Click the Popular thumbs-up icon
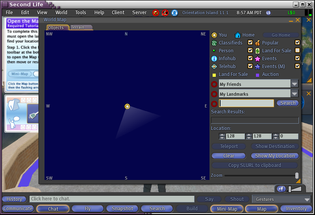 258,43
